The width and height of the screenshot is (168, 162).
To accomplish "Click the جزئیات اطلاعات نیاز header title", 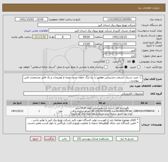I will click(149, 8).
